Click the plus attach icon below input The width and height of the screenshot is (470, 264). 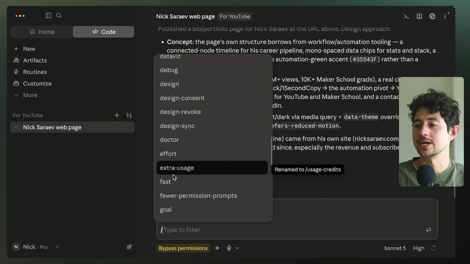tap(217, 248)
